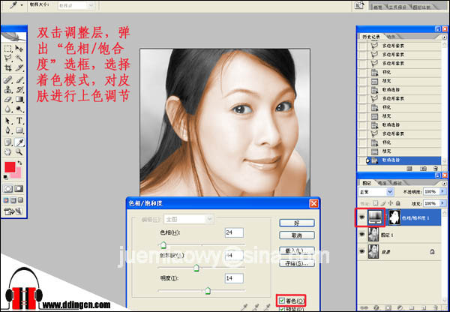Open the layer opacity slider arrow

pos(442,191)
